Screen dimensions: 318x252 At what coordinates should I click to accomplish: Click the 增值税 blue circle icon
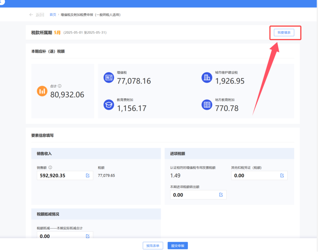click(x=109, y=78)
